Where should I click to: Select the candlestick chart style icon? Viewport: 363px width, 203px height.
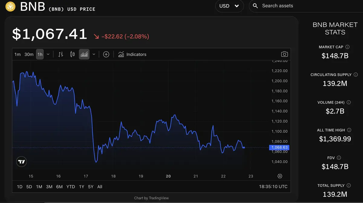[72, 54]
